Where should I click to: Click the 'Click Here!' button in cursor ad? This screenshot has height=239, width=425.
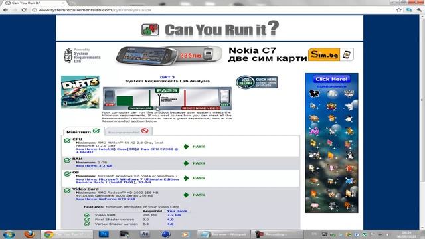[331, 79]
